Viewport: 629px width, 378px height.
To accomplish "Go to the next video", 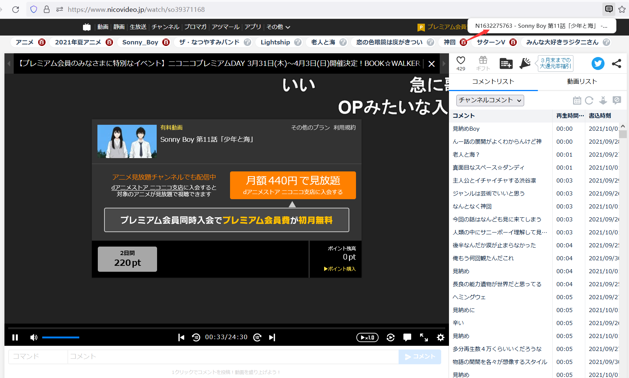I will point(272,337).
